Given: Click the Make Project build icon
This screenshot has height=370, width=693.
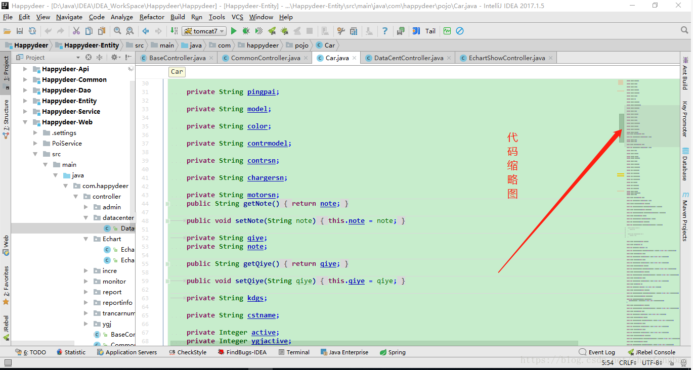Looking at the screenshot, I should pyautogui.click(x=174, y=31).
